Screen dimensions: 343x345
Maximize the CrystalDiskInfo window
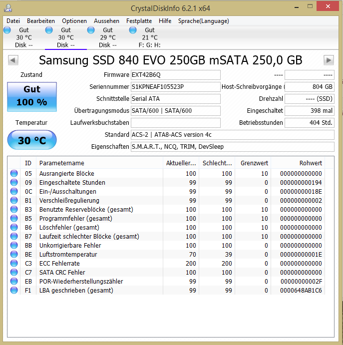click(x=310, y=6)
